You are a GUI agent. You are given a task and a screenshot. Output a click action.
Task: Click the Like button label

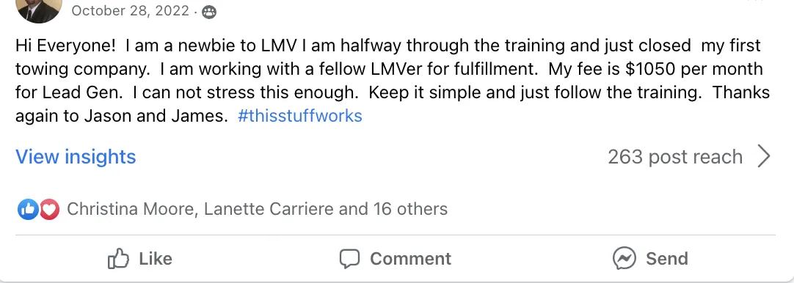156,259
